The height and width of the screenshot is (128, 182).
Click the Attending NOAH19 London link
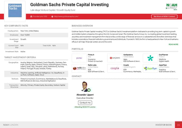tap(85, 107)
